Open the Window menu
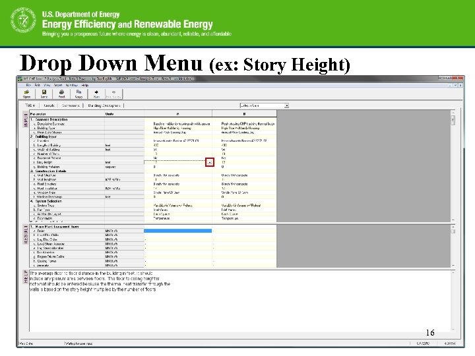This screenshot has width=475, height=356. pos(71,85)
